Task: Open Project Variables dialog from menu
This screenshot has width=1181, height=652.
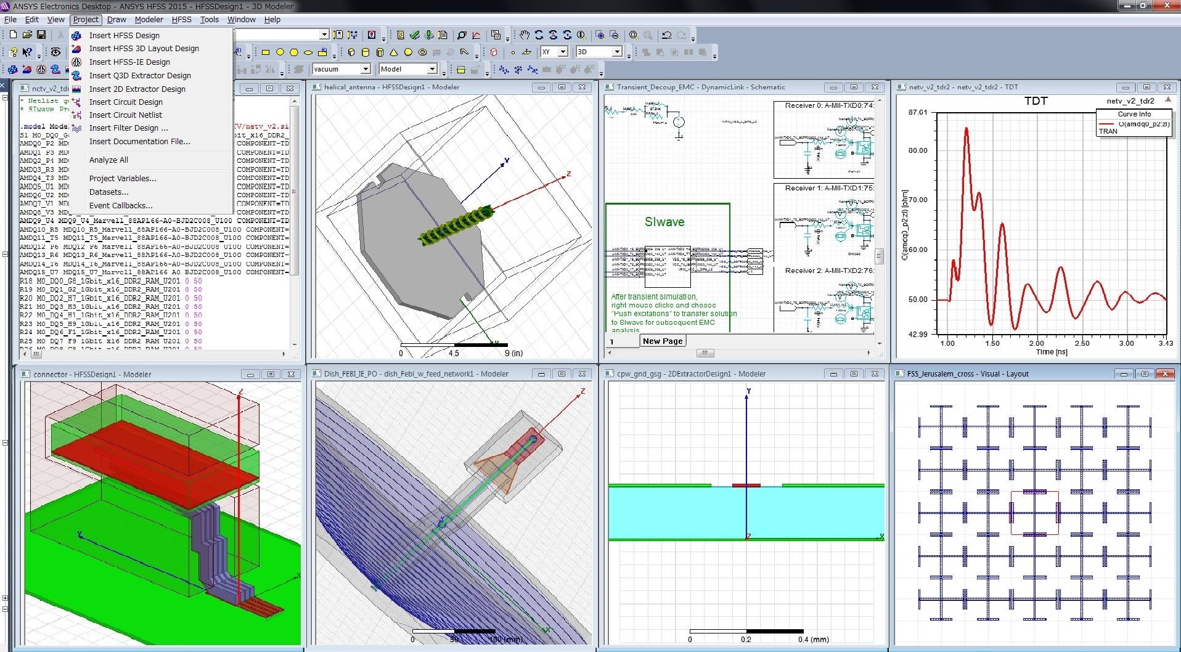Action: (x=123, y=178)
